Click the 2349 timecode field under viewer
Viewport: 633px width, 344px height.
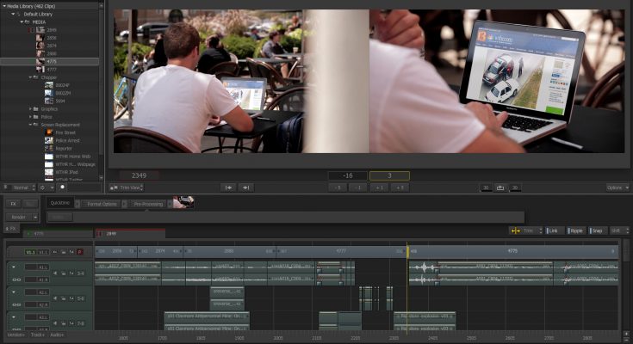(x=139, y=175)
